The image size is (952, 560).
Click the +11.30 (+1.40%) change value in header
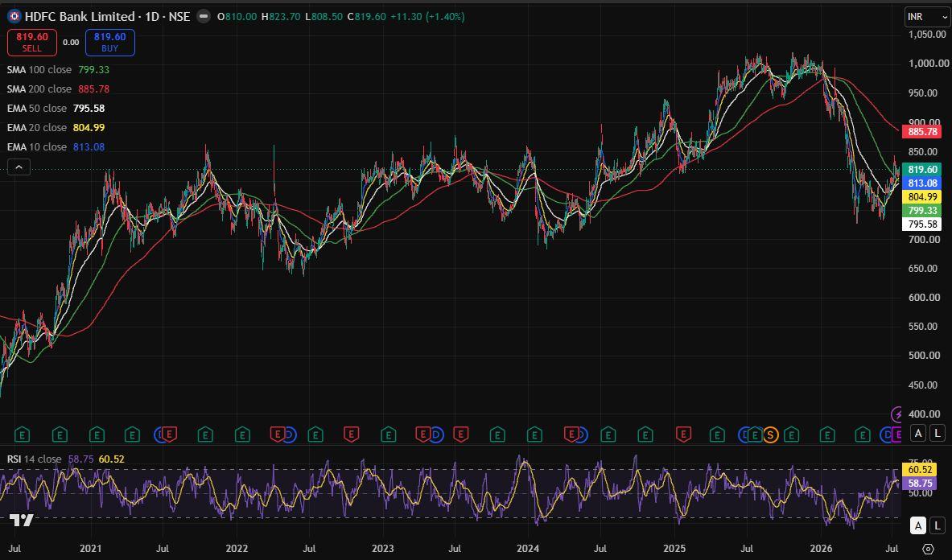click(x=427, y=17)
